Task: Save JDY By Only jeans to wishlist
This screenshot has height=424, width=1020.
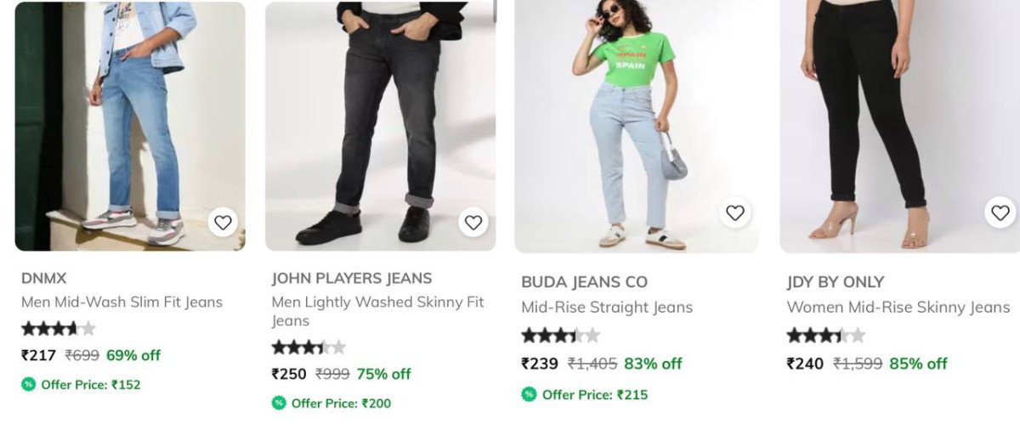Action: point(1000,212)
